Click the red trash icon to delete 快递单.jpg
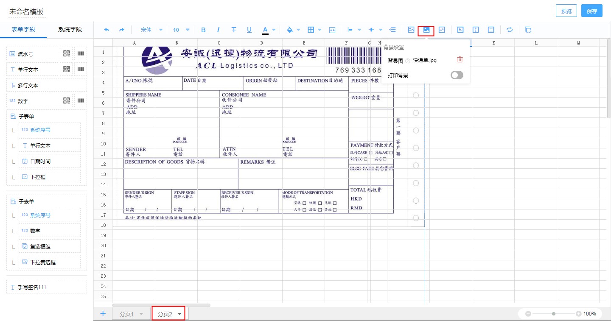 click(x=460, y=60)
